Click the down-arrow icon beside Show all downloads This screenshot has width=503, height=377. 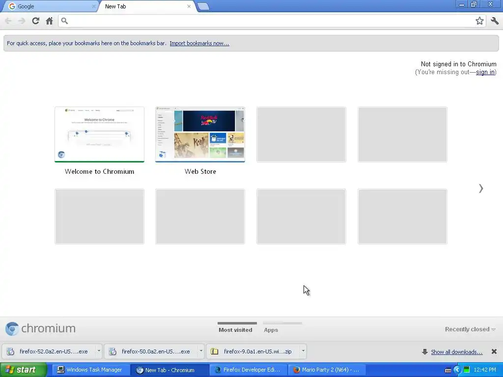(x=425, y=351)
